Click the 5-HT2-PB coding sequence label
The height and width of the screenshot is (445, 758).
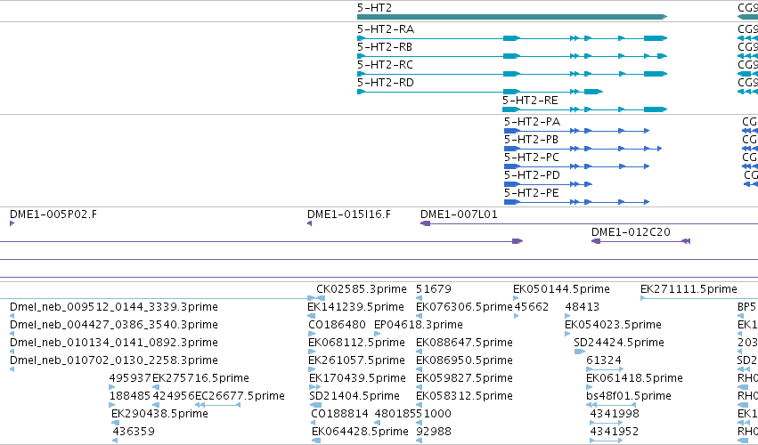(x=531, y=140)
